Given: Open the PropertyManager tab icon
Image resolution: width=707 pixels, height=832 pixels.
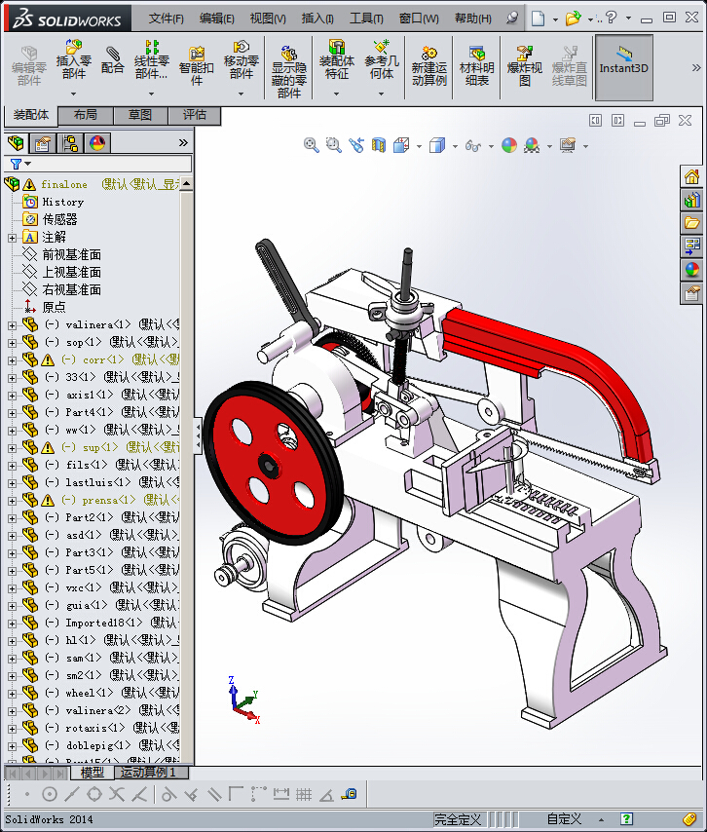Looking at the screenshot, I should 43,143.
